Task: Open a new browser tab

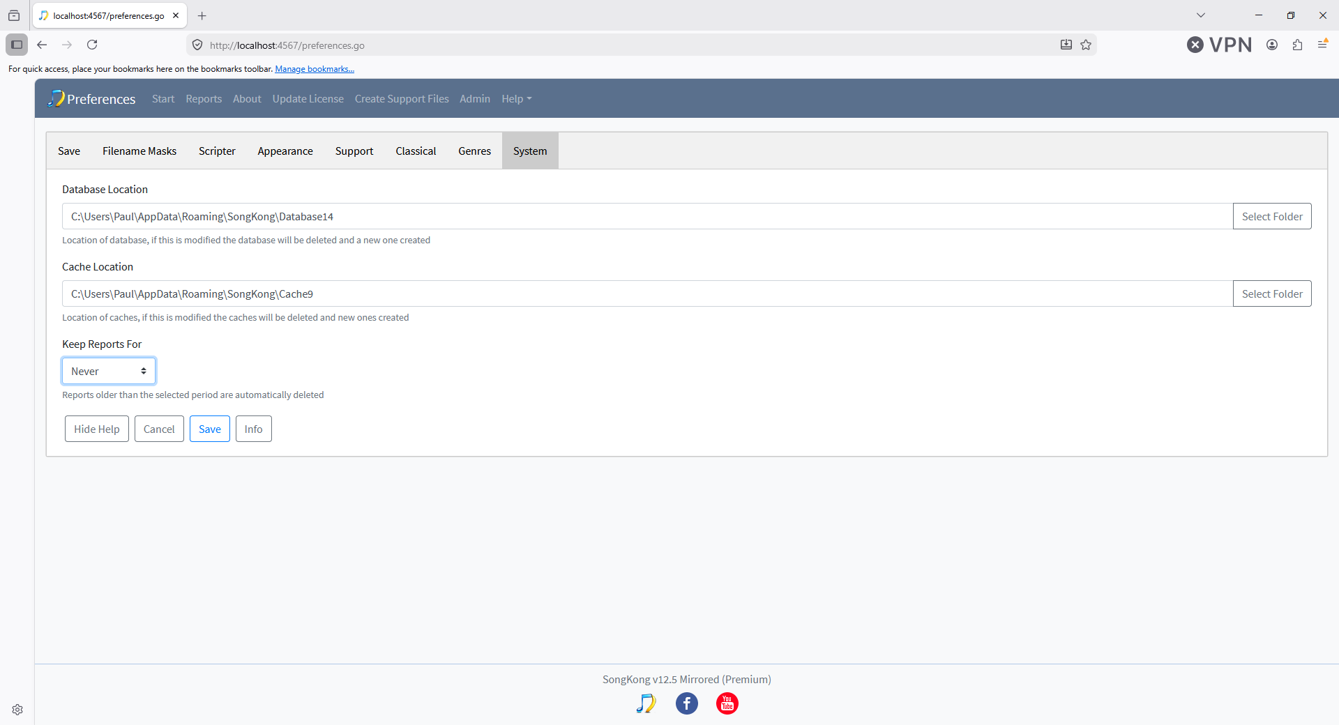Action: click(202, 15)
